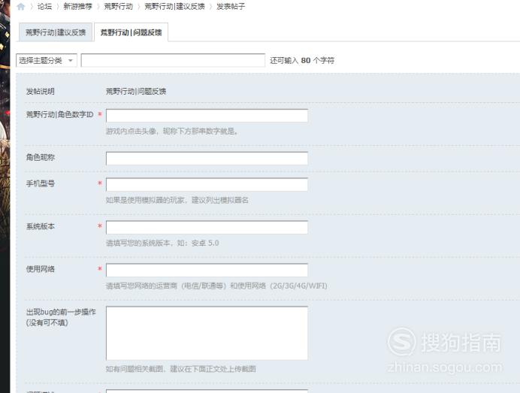Focus the post title input field
The height and width of the screenshot is (393, 520).
173,60
